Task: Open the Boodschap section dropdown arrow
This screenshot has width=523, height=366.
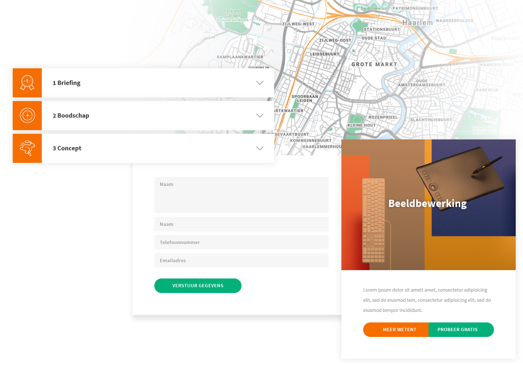Action: (x=260, y=115)
